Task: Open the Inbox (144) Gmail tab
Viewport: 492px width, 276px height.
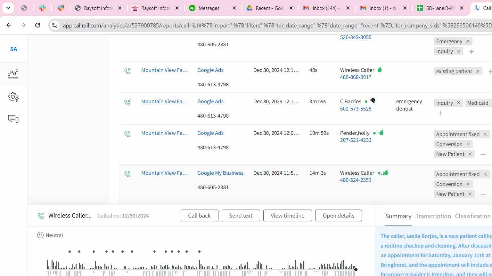Action: [326, 8]
